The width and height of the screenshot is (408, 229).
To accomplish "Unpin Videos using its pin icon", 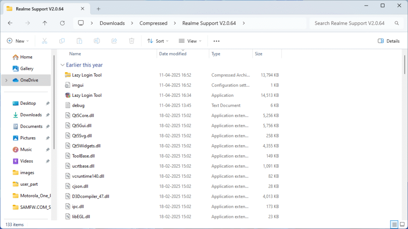I will (48, 161).
